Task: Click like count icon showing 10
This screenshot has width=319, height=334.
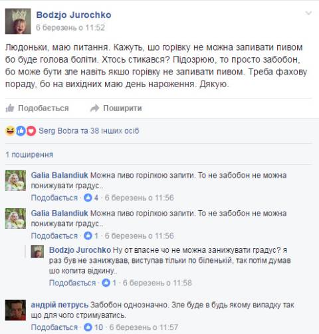Action: [88, 327]
